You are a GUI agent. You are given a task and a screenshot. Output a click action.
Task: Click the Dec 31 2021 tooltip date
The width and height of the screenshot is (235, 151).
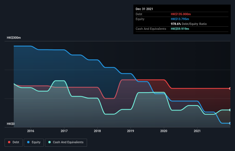click(144, 9)
